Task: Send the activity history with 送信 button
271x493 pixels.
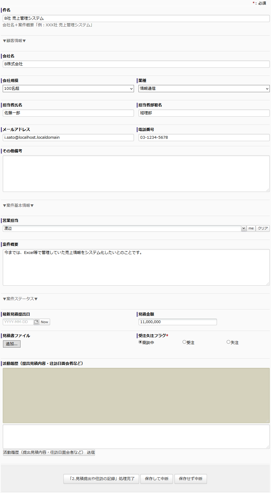Action: [49, 452]
